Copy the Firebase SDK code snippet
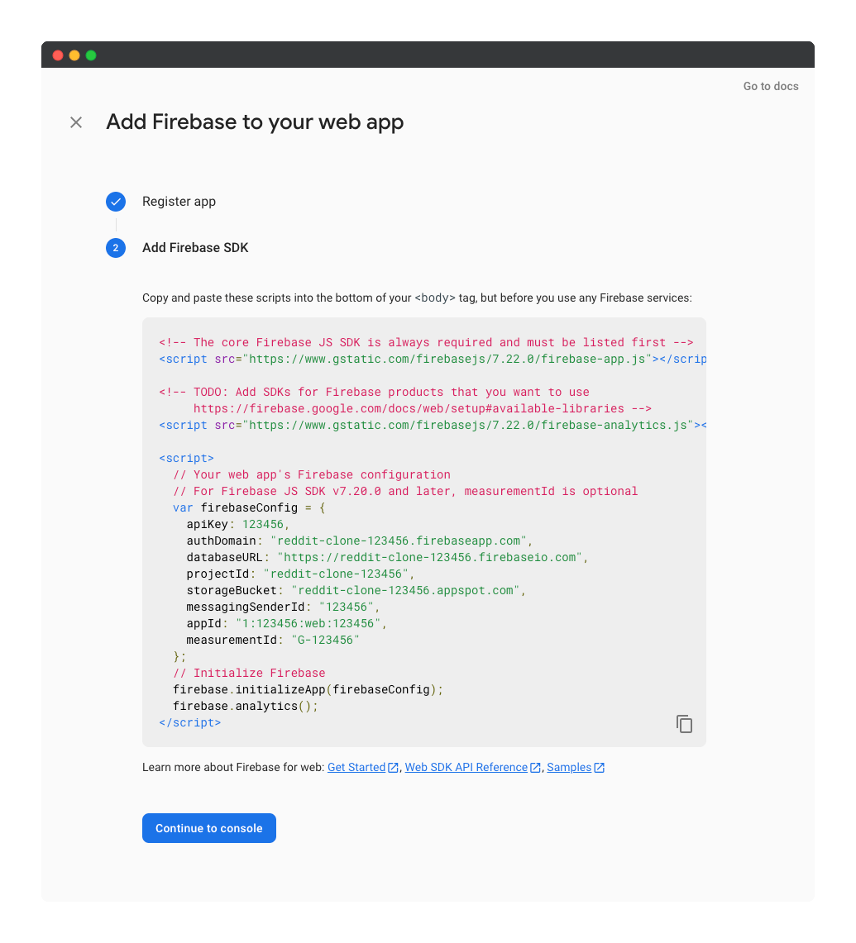 [684, 724]
